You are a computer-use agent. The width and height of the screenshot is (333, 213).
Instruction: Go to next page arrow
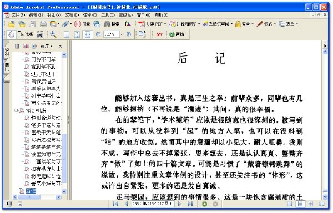(x=179, y=204)
